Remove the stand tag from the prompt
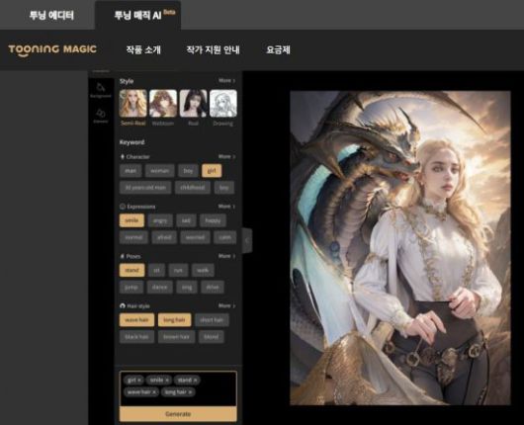The image size is (524, 425). (x=196, y=381)
